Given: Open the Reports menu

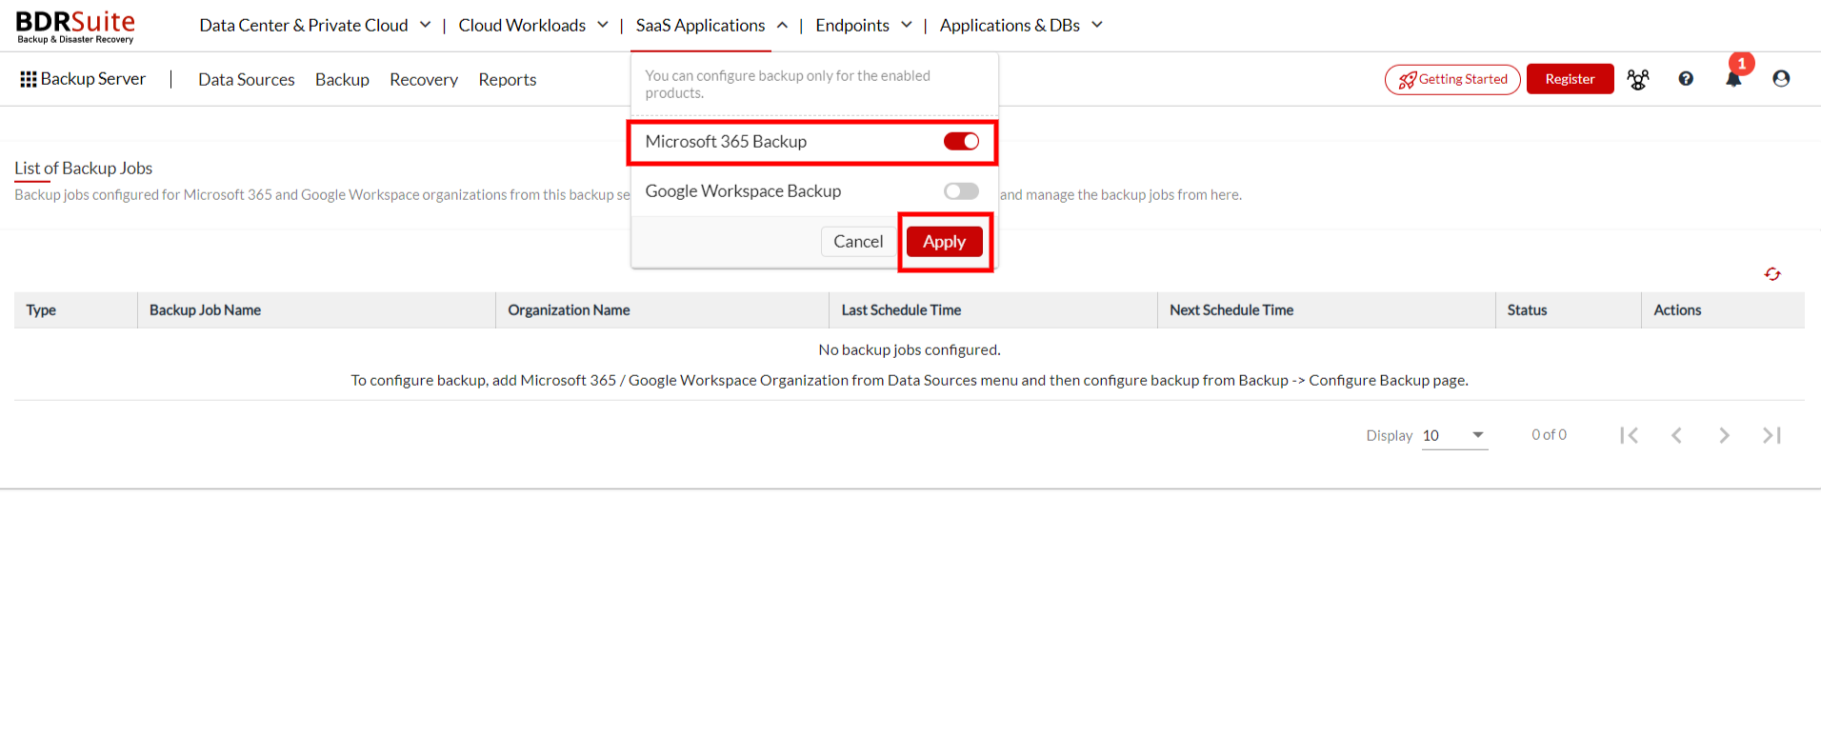Looking at the screenshot, I should [508, 80].
